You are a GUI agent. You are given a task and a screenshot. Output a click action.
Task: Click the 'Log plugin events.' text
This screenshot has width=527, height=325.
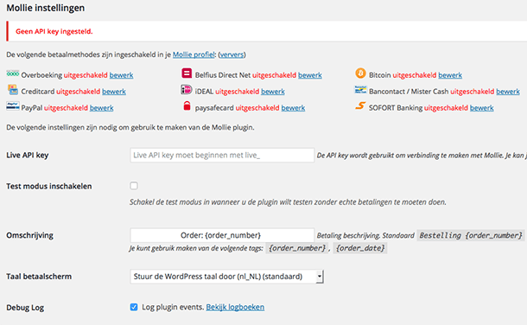pyautogui.click(x=173, y=307)
